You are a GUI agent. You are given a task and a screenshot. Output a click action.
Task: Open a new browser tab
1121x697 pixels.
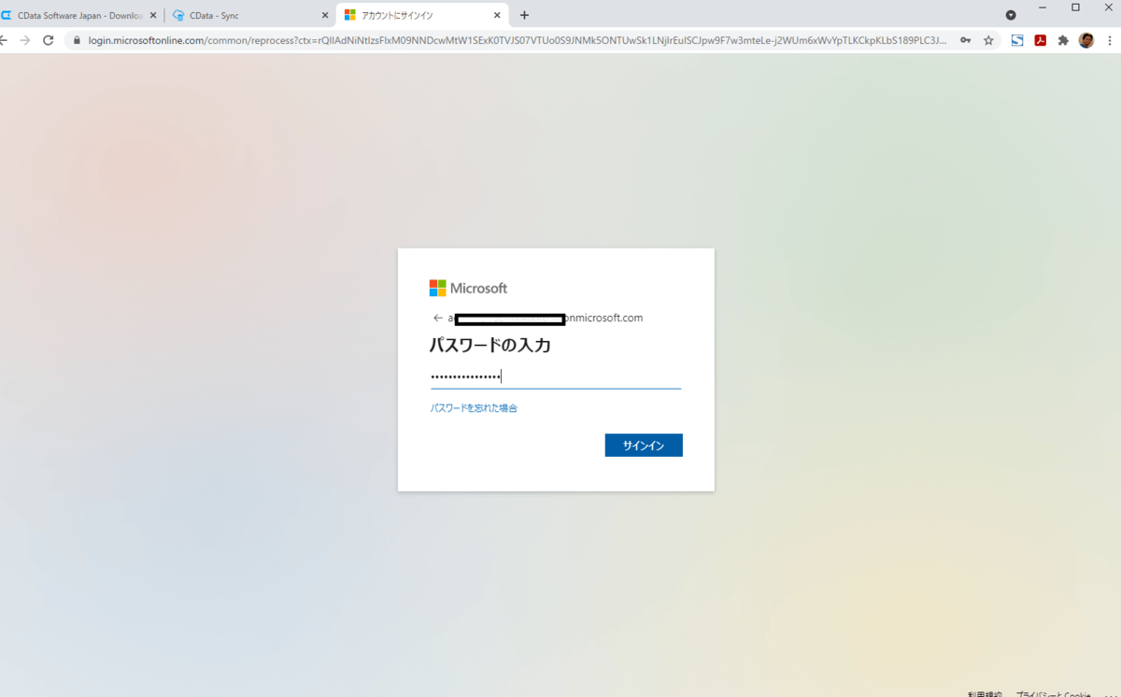[524, 15]
